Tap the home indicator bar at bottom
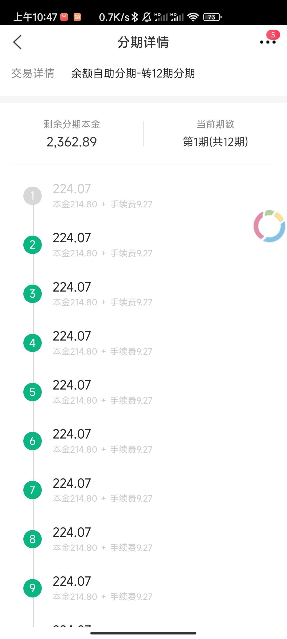The width and height of the screenshot is (287, 639). (143, 633)
